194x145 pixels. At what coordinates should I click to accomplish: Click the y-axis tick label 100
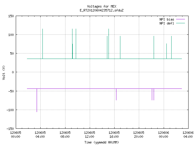point(11,35)
